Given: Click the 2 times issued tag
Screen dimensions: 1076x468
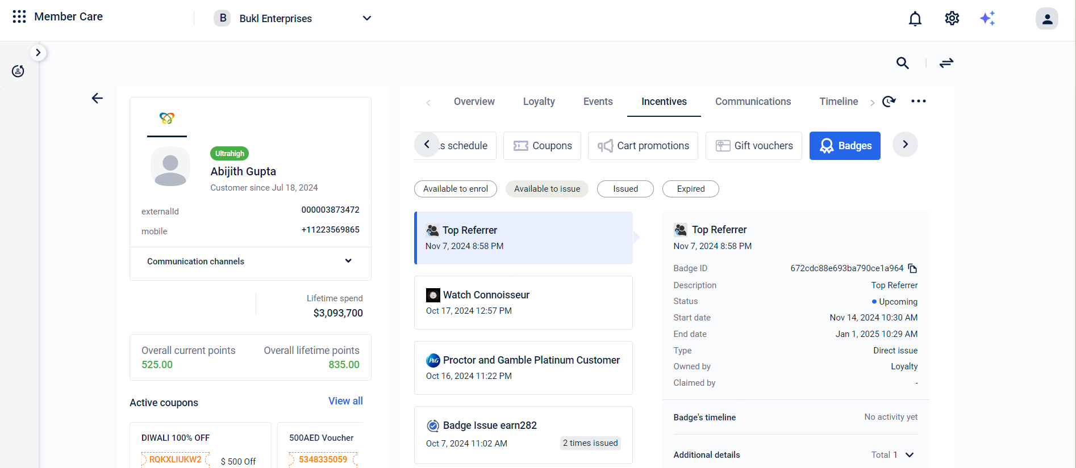Looking at the screenshot, I should tap(590, 443).
